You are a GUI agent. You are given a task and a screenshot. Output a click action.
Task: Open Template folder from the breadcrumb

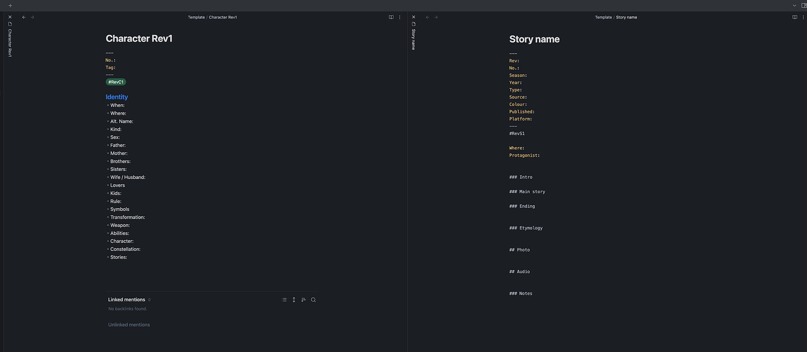coord(196,17)
